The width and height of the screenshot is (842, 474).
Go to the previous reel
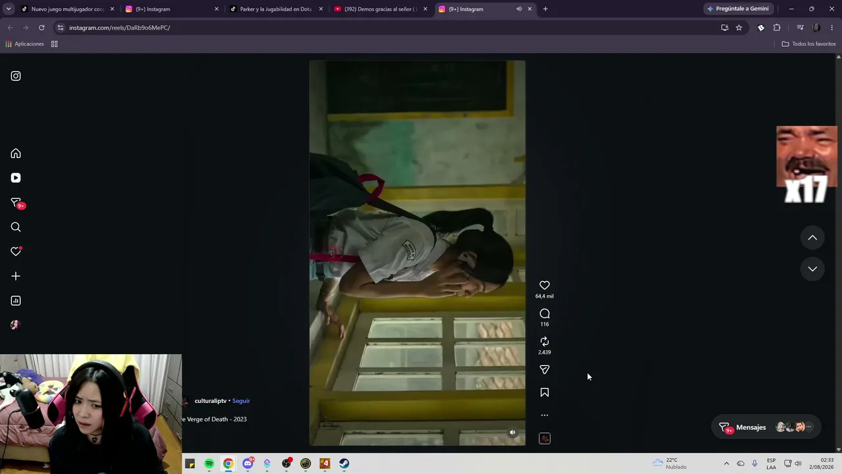pyautogui.click(x=812, y=238)
